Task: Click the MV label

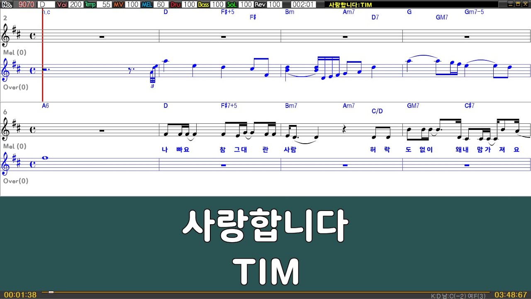Action: pyautogui.click(x=119, y=5)
